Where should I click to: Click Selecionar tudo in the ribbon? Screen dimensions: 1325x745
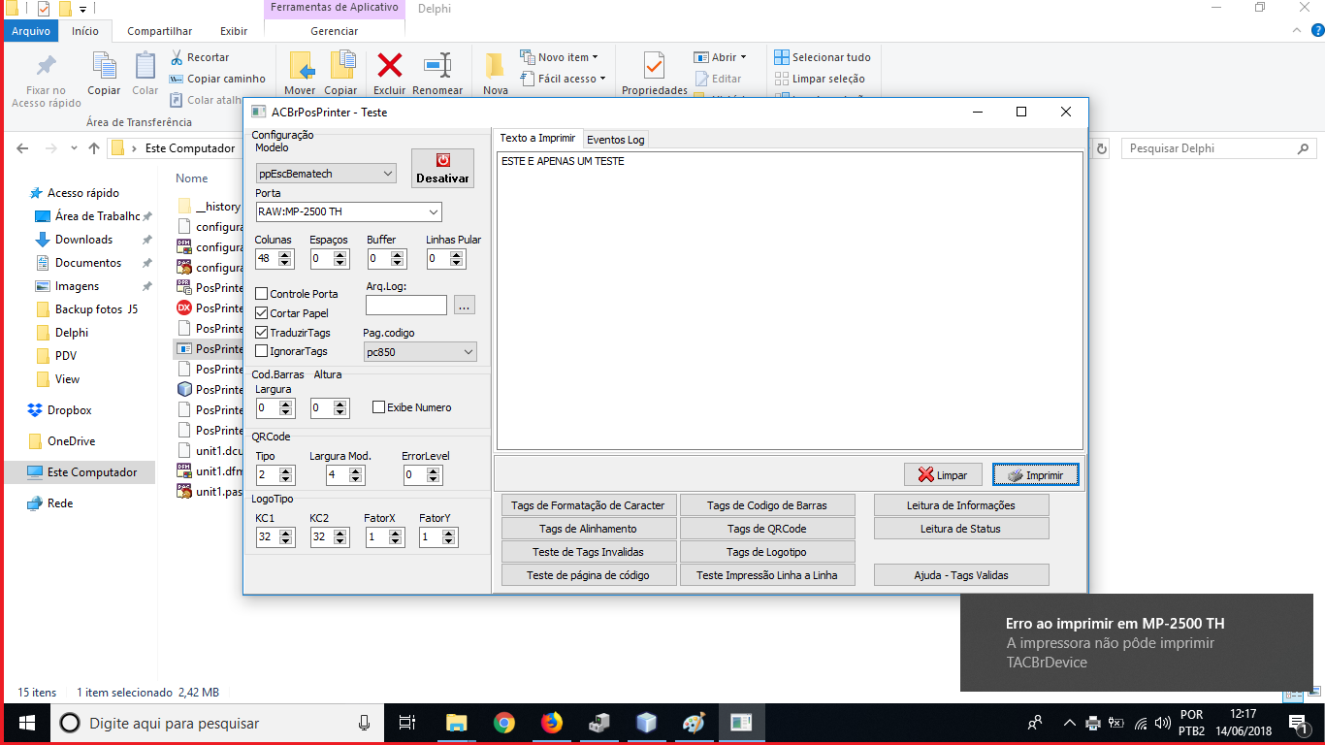coord(823,57)
